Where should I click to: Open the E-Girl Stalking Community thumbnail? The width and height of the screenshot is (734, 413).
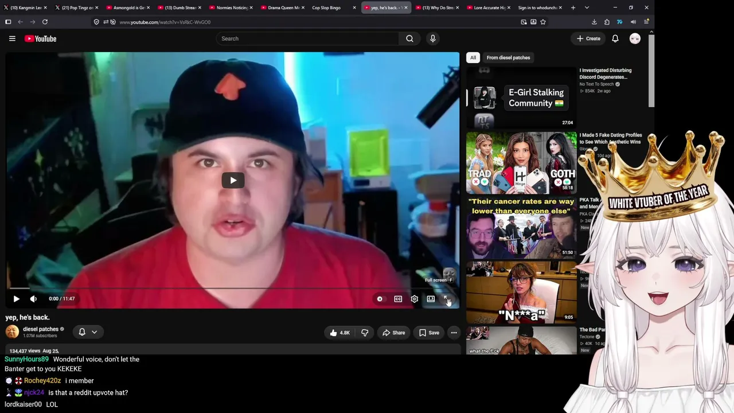point(521,98)
